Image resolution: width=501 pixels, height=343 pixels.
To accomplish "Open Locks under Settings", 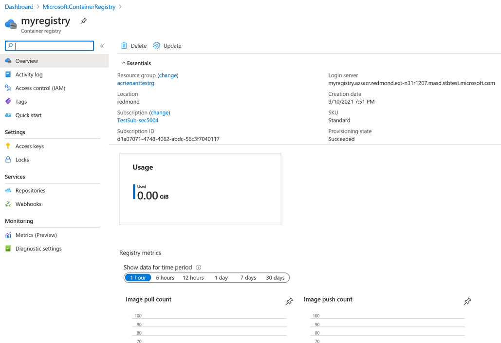I will [x=55, y=160].
